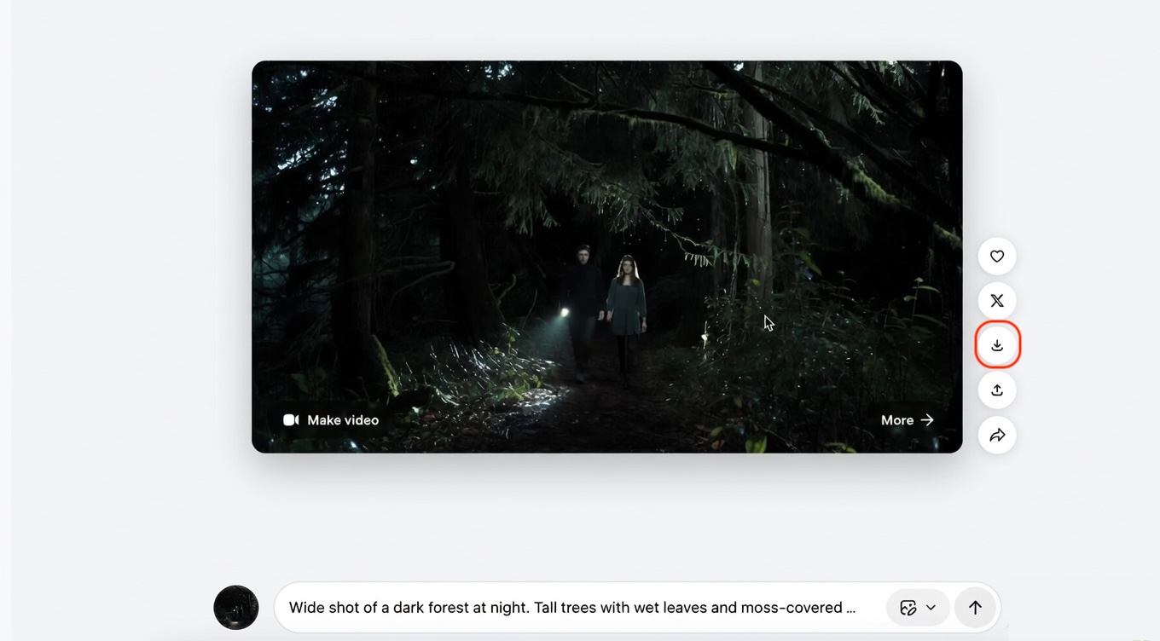1160x641 pixels.
Task: Share the image to X
Action: click(996, 301)
